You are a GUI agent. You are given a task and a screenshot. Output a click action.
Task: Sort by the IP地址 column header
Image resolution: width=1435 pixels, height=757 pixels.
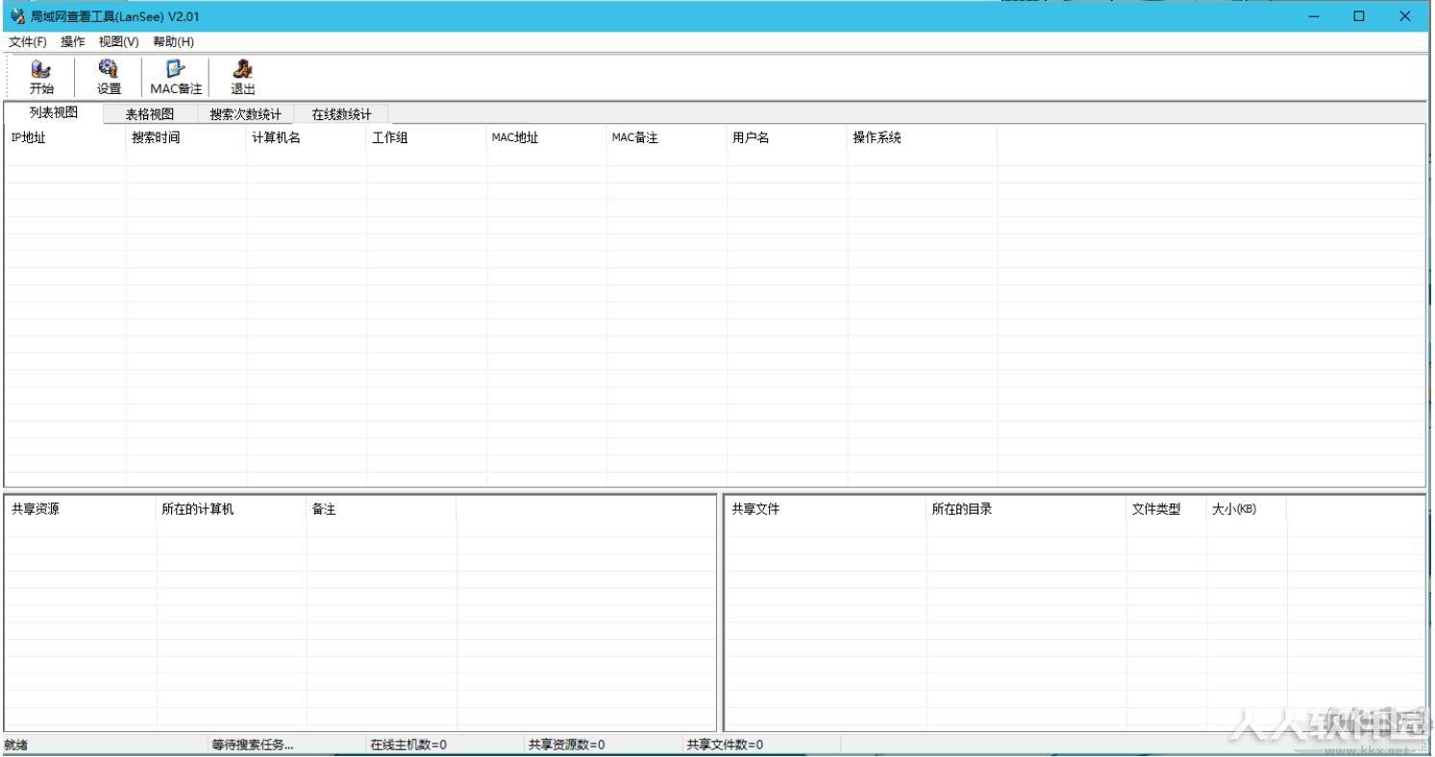tap(65, 137)
